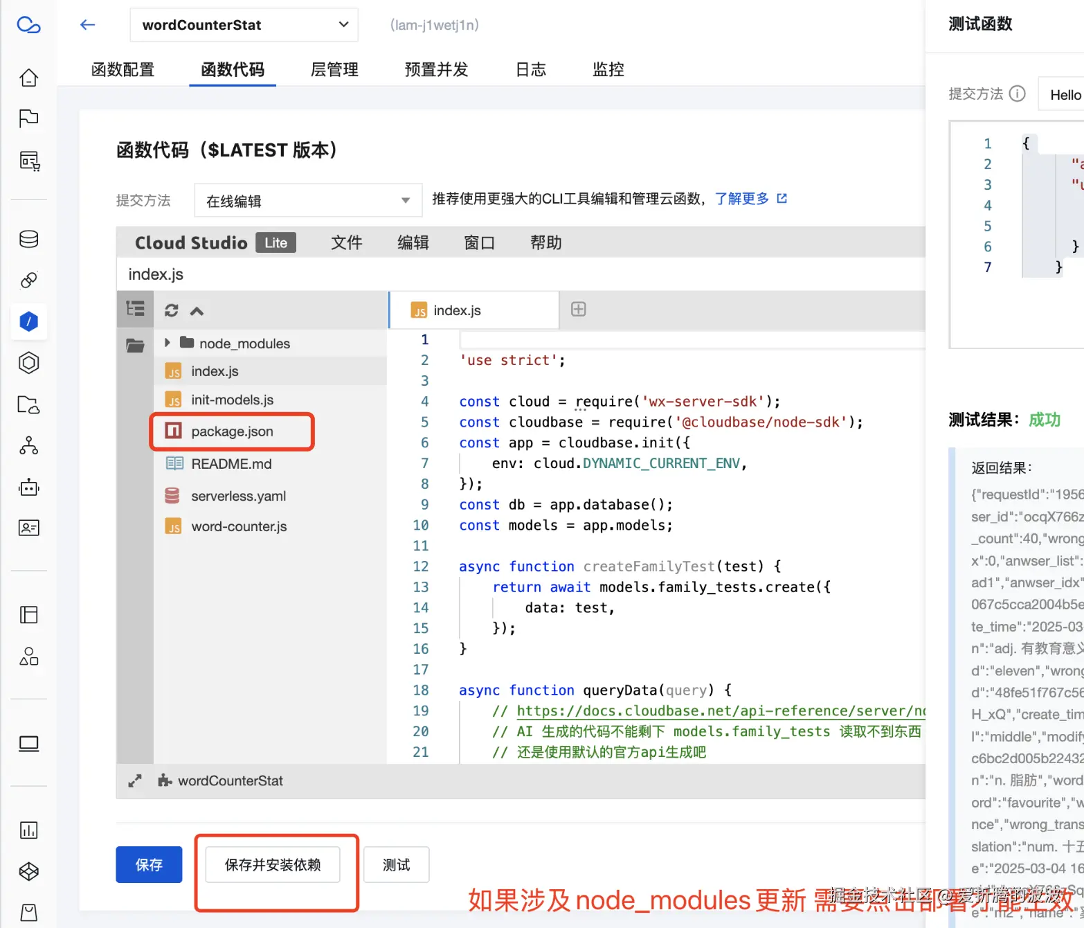Click the info icon next to 提交方法
Viewport: 1084px width, 928px height.
pyautogui.click(x=1018, y=93)
